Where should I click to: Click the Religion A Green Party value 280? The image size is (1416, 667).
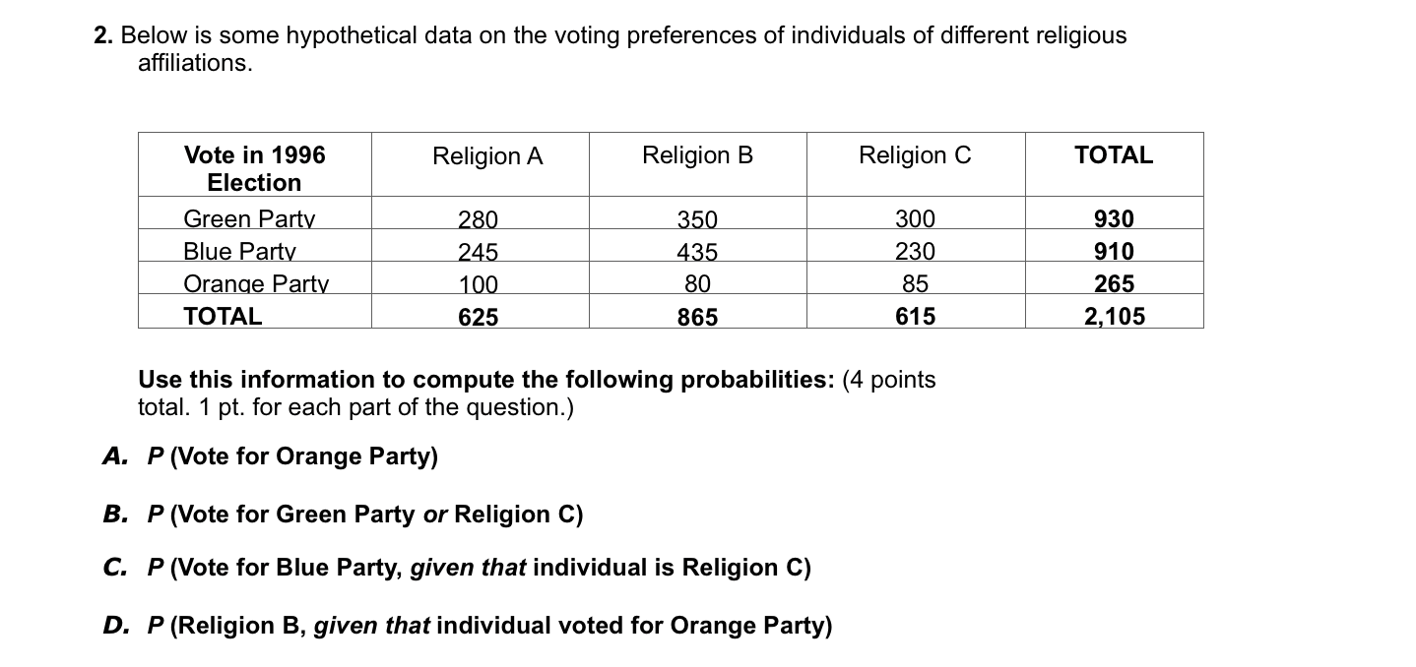pyautogui.click(x=479, y=218)
